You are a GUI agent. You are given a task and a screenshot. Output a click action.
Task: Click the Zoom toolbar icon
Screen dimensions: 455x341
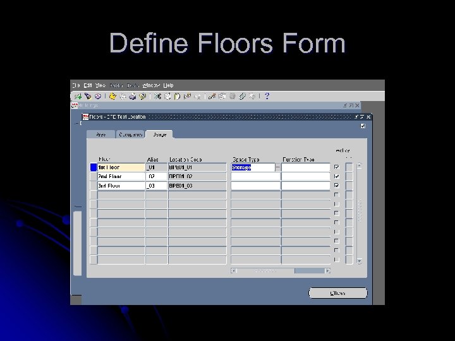tap(222, 96)
